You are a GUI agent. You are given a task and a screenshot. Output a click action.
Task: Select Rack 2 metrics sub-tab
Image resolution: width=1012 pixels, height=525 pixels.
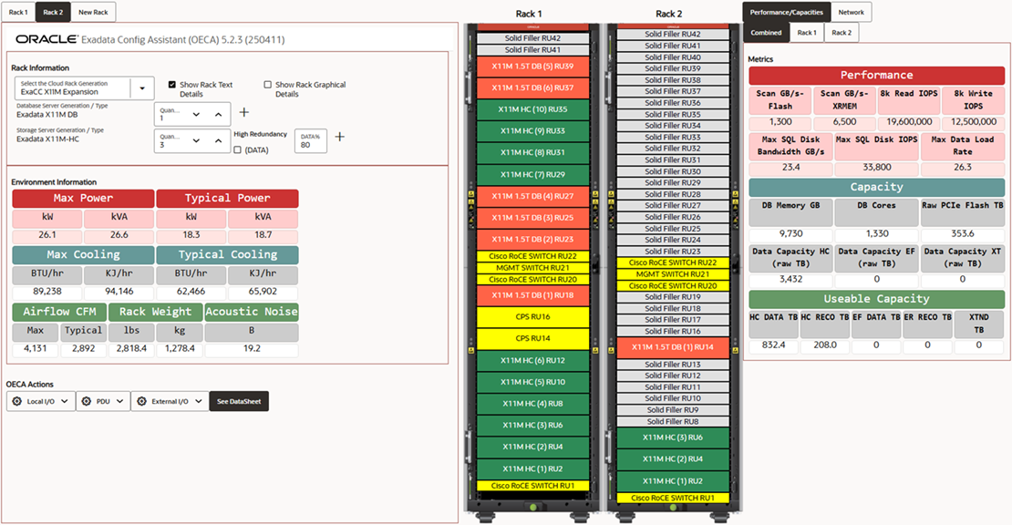click(x=841, y=32)
